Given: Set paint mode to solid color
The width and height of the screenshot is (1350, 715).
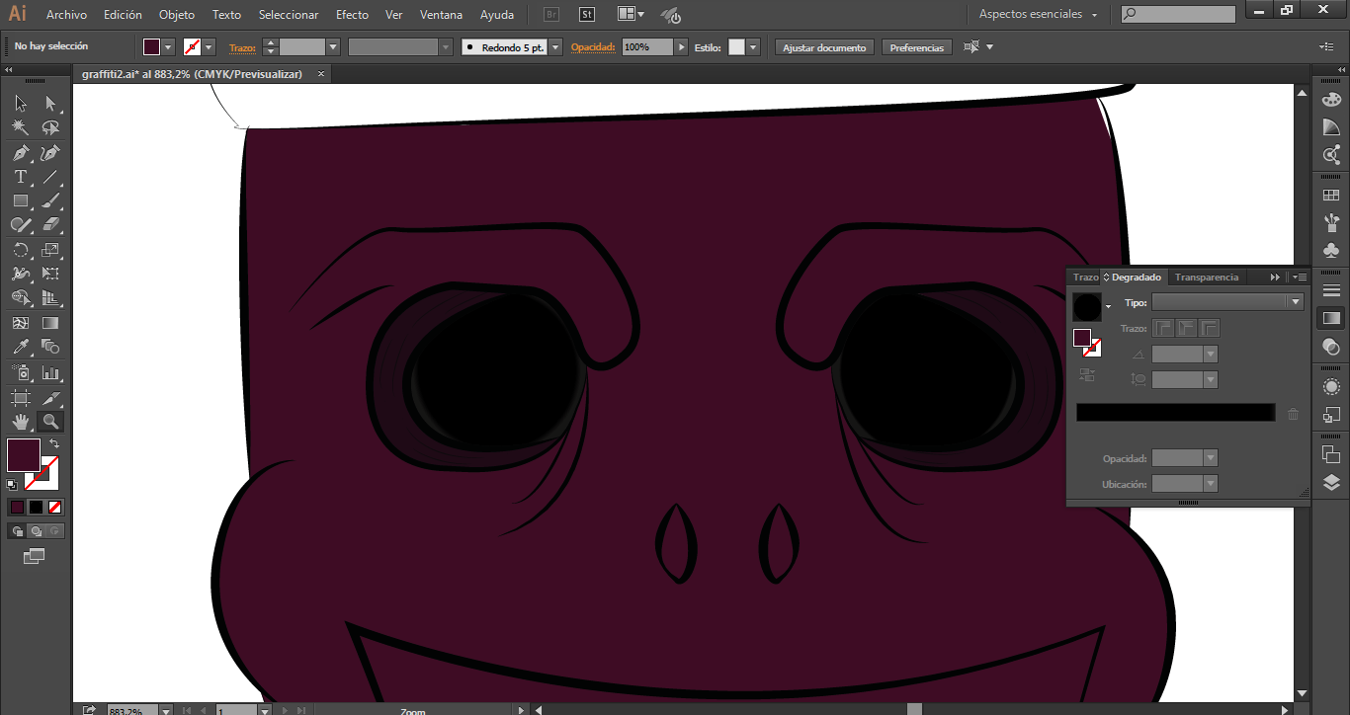Looking at the screenshot, I should (x=17, y=507).
